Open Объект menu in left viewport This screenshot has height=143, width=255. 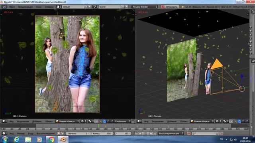tap(49, 121)
